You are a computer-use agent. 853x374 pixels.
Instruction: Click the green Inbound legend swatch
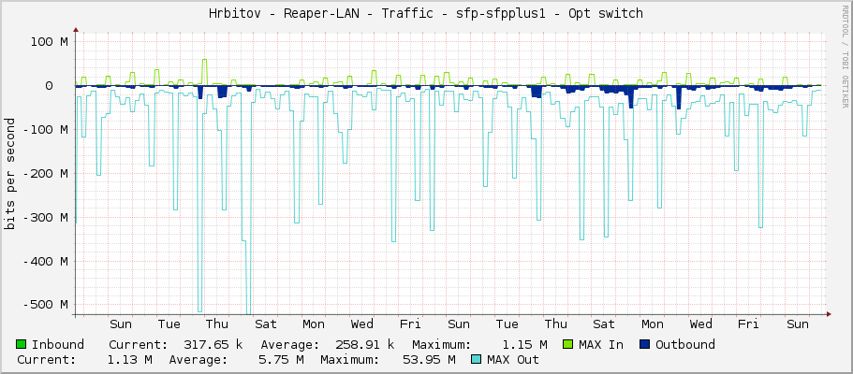coord(22,345)
